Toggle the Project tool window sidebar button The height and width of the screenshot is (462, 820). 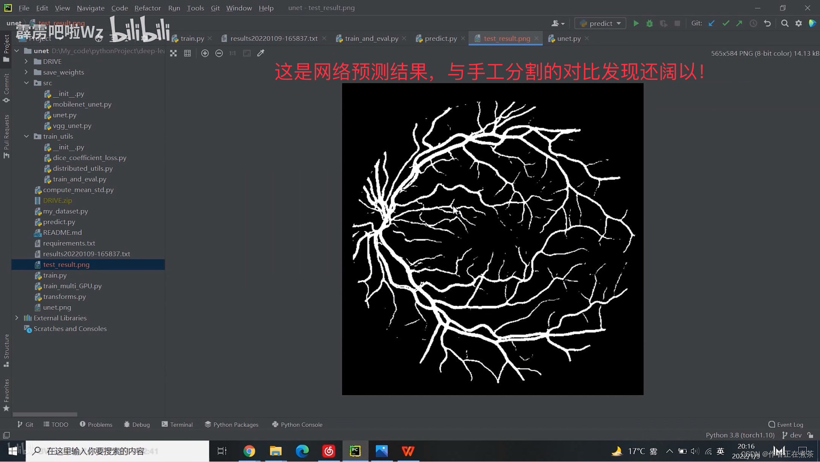tap(6, 47)
